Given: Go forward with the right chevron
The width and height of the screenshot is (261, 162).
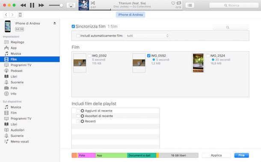Looking at the screenshot, I should click(12, 15).
